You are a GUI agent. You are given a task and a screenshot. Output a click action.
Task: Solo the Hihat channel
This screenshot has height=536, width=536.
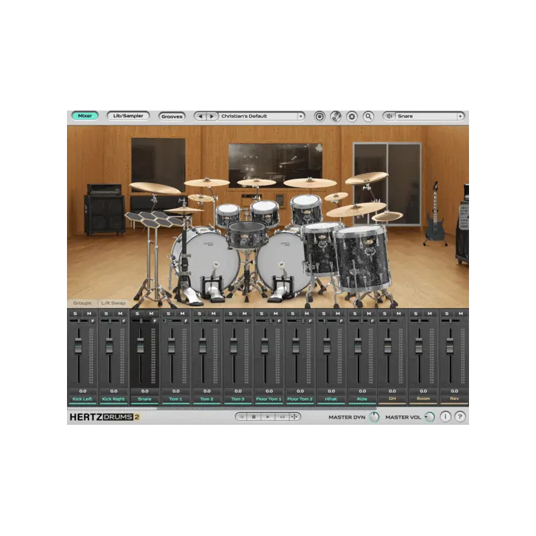(x=324, y=314)
